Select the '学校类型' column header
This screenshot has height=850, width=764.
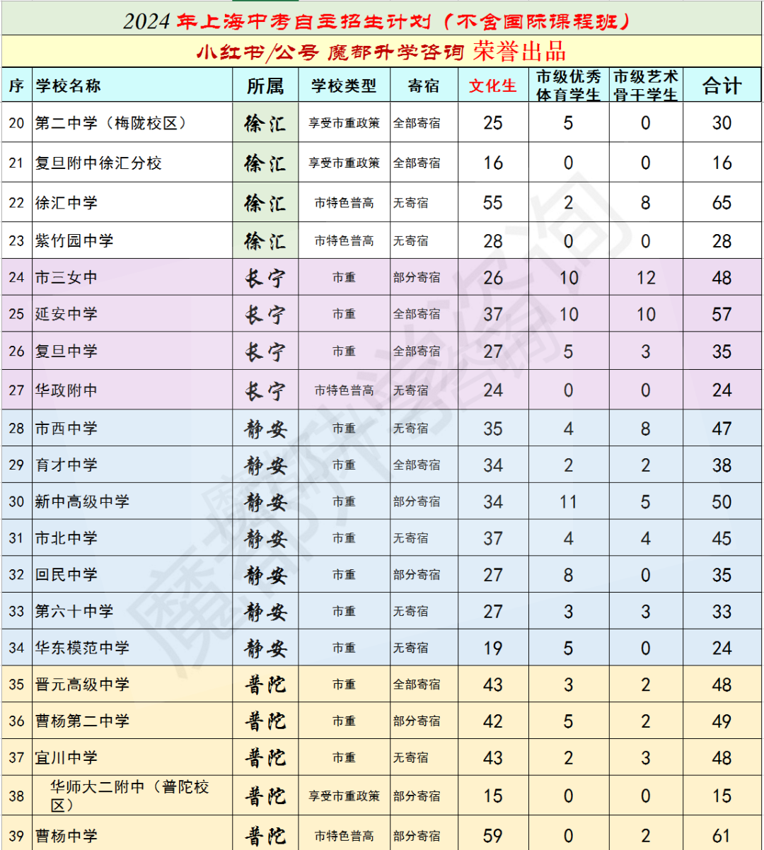(x=344, y=86)
